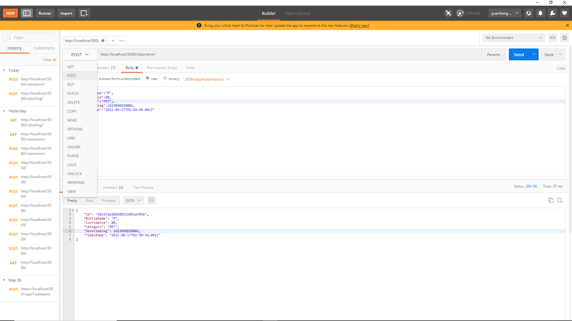Open the settings wrench icon
572x321 pixels.
pyautogui.click(x=552, y=13)
